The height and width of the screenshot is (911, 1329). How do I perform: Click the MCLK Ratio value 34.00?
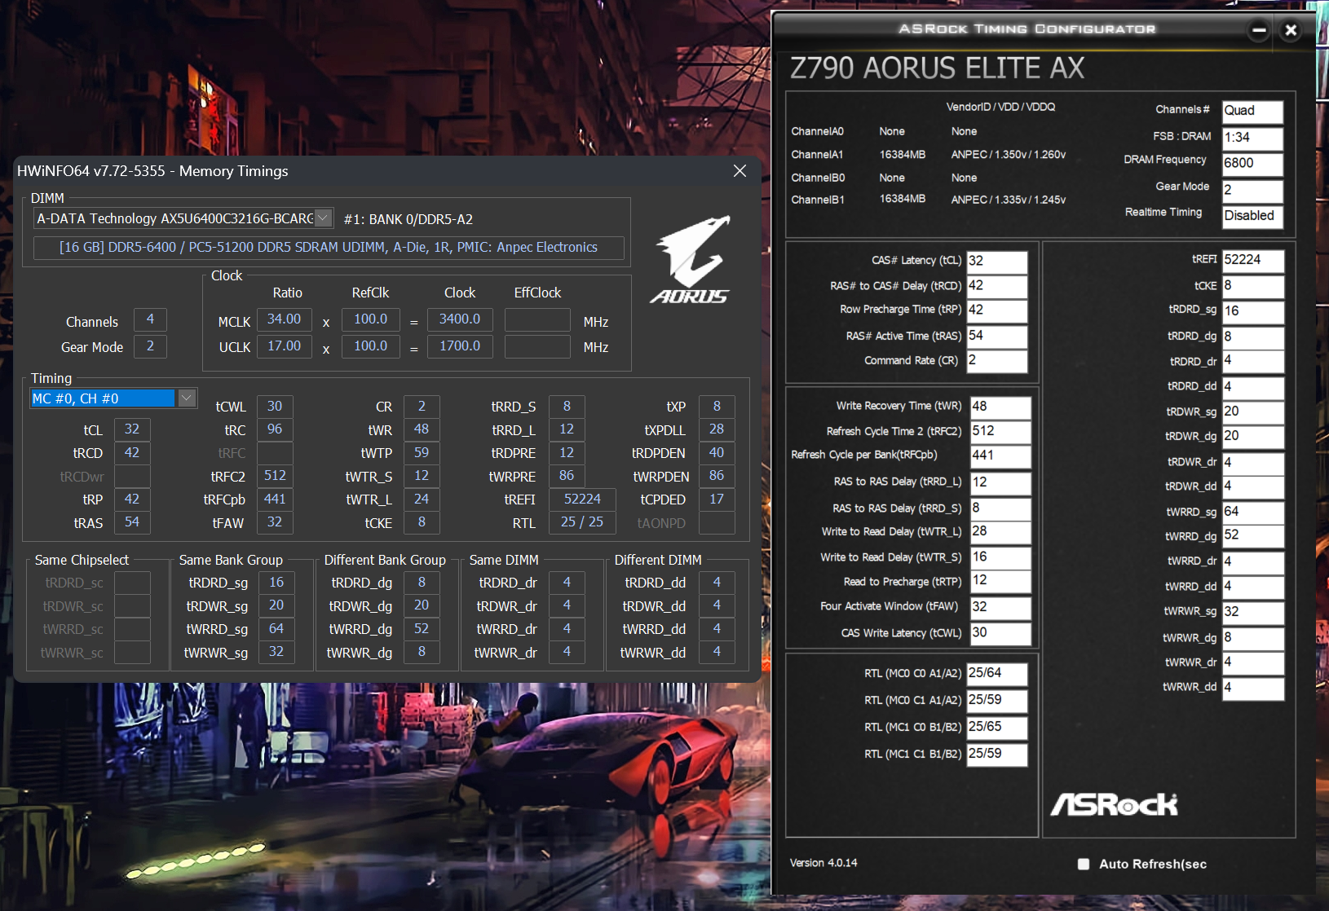pos(284,319)
